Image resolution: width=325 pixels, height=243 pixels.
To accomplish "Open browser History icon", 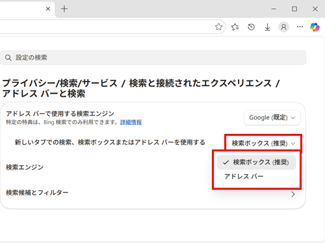I will pos(251,27).
